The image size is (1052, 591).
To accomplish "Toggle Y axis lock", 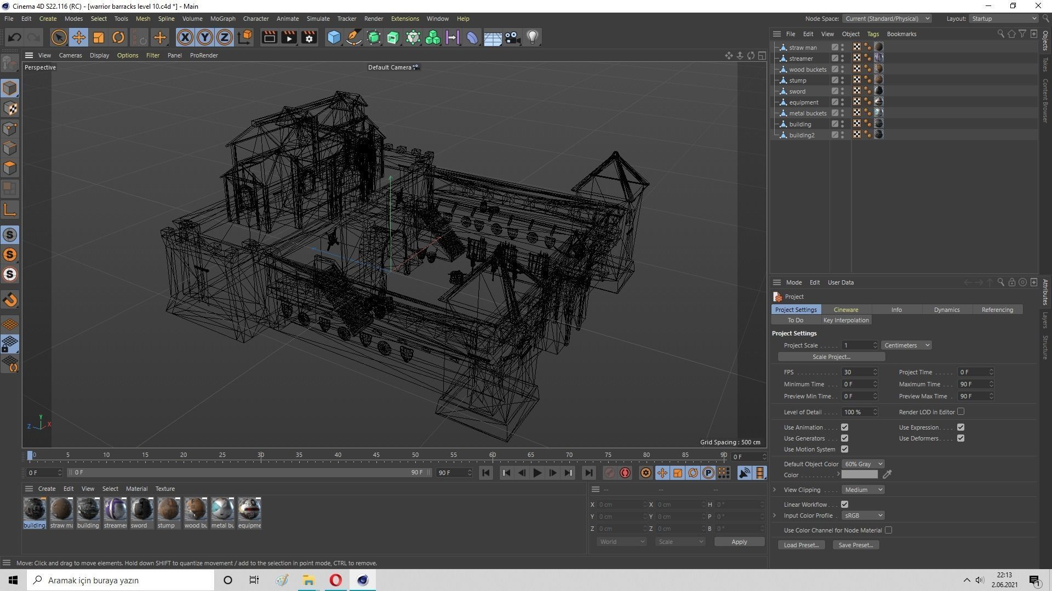I will tap(205, 37).
